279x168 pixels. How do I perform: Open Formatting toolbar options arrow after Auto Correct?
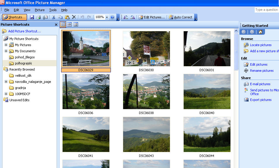click(196, 17)
